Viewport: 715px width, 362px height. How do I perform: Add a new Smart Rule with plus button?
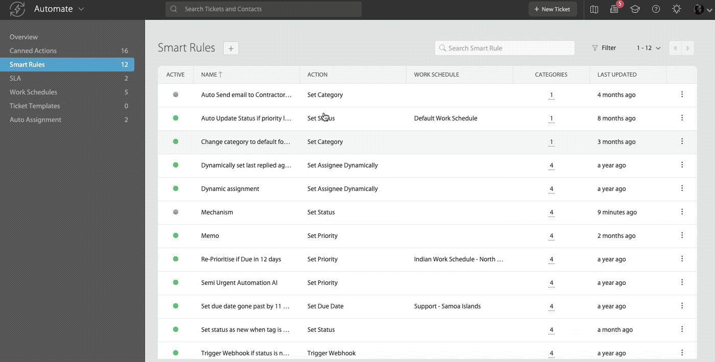pyautogui.click(x=231, y=48)
